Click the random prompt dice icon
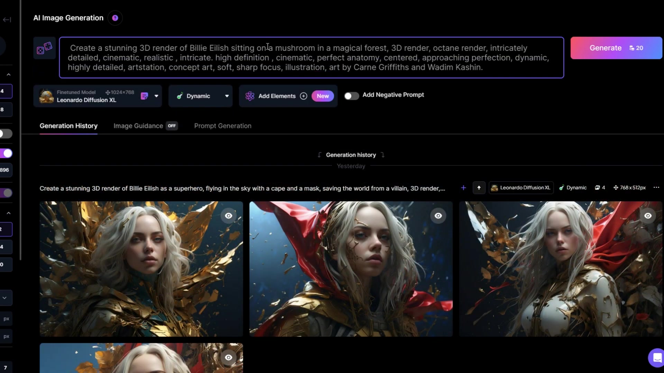Screen dimensions: 664x373 pyautogui.click(x=45, y=48)
